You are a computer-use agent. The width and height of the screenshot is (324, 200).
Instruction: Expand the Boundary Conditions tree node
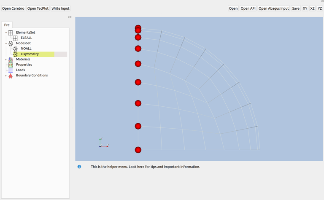tap(6, 76)
